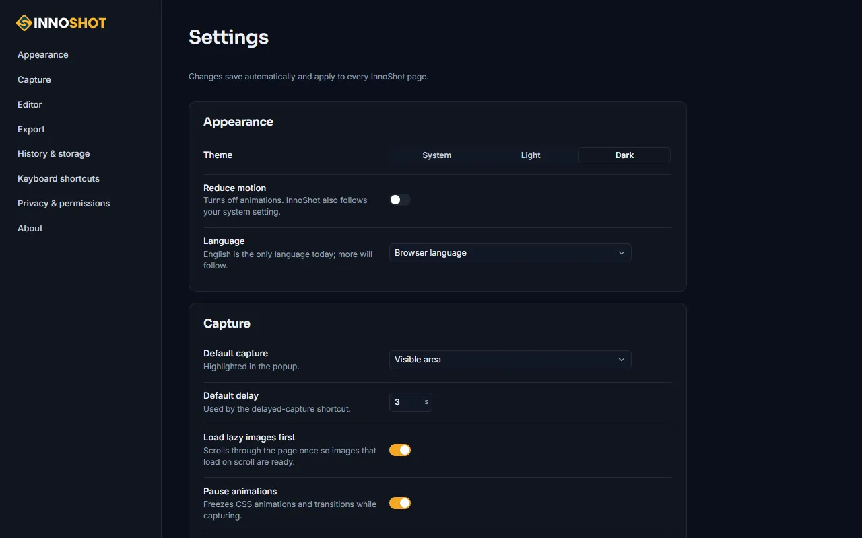Click the Settings page heading

click(229, 37)
